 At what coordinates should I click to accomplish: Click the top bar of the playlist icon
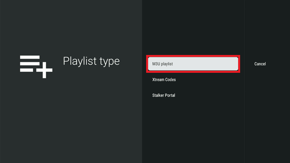tap(30, 57)
